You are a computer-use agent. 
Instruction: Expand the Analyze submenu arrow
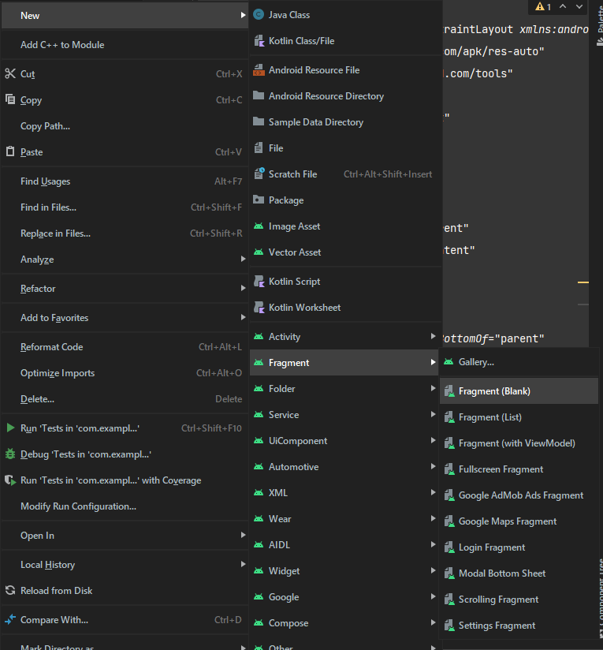coord(243,259)
